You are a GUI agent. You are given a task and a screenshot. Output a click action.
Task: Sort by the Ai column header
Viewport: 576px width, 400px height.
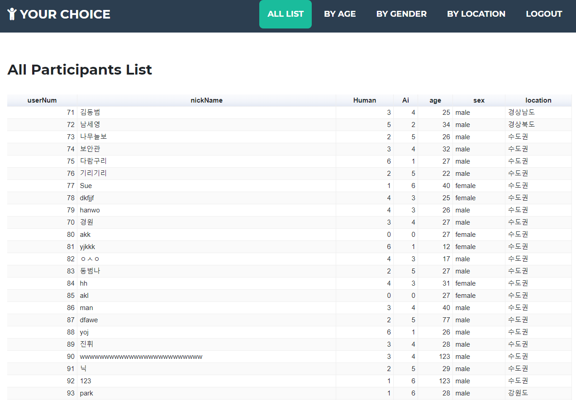click(405, 100)
